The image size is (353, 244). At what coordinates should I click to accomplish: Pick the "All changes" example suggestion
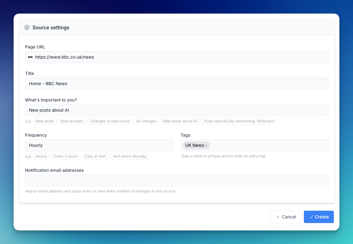click(x=146, y=121)
